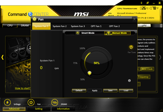
Task: Click the Apply button
Action: coord(94,91)
